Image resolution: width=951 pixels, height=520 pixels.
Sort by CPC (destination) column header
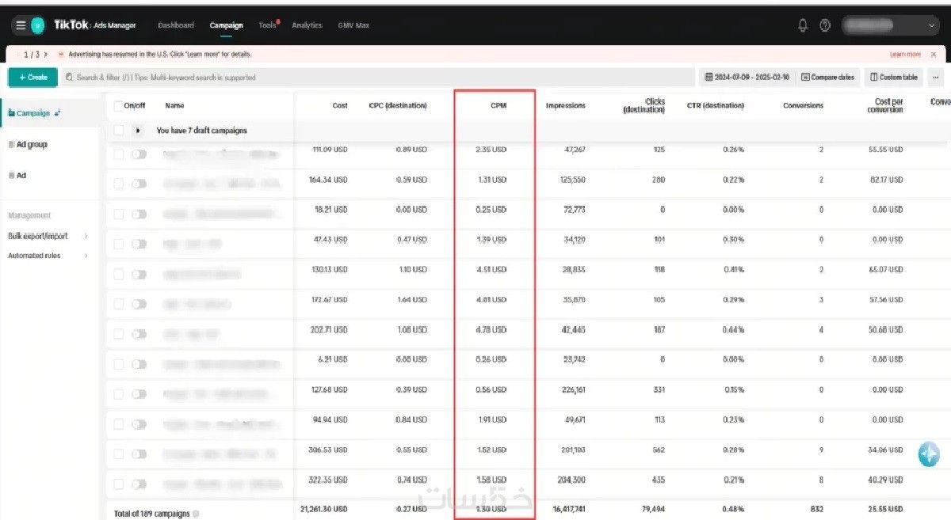(x=398, y=105)
